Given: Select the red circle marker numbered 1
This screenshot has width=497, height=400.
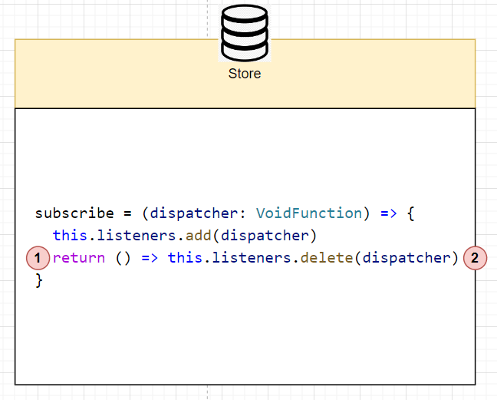Looking at the screenshot, I should (38, 258).
